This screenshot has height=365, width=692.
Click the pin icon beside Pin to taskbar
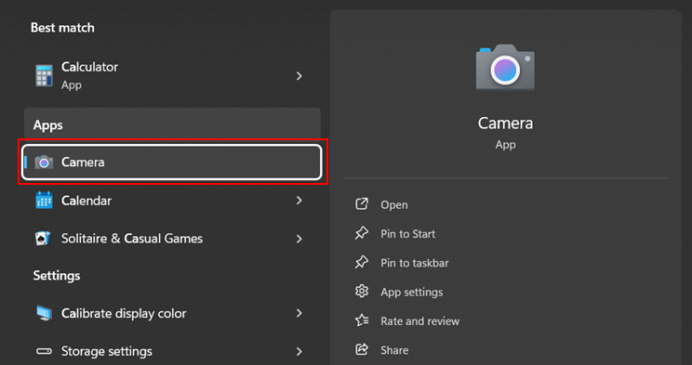pos(362,262)
